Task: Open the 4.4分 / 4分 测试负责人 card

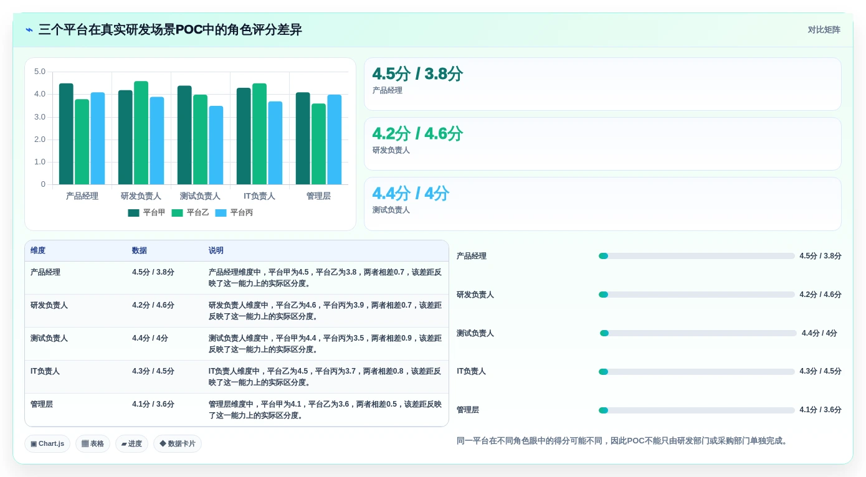Action: click(602, 204)
